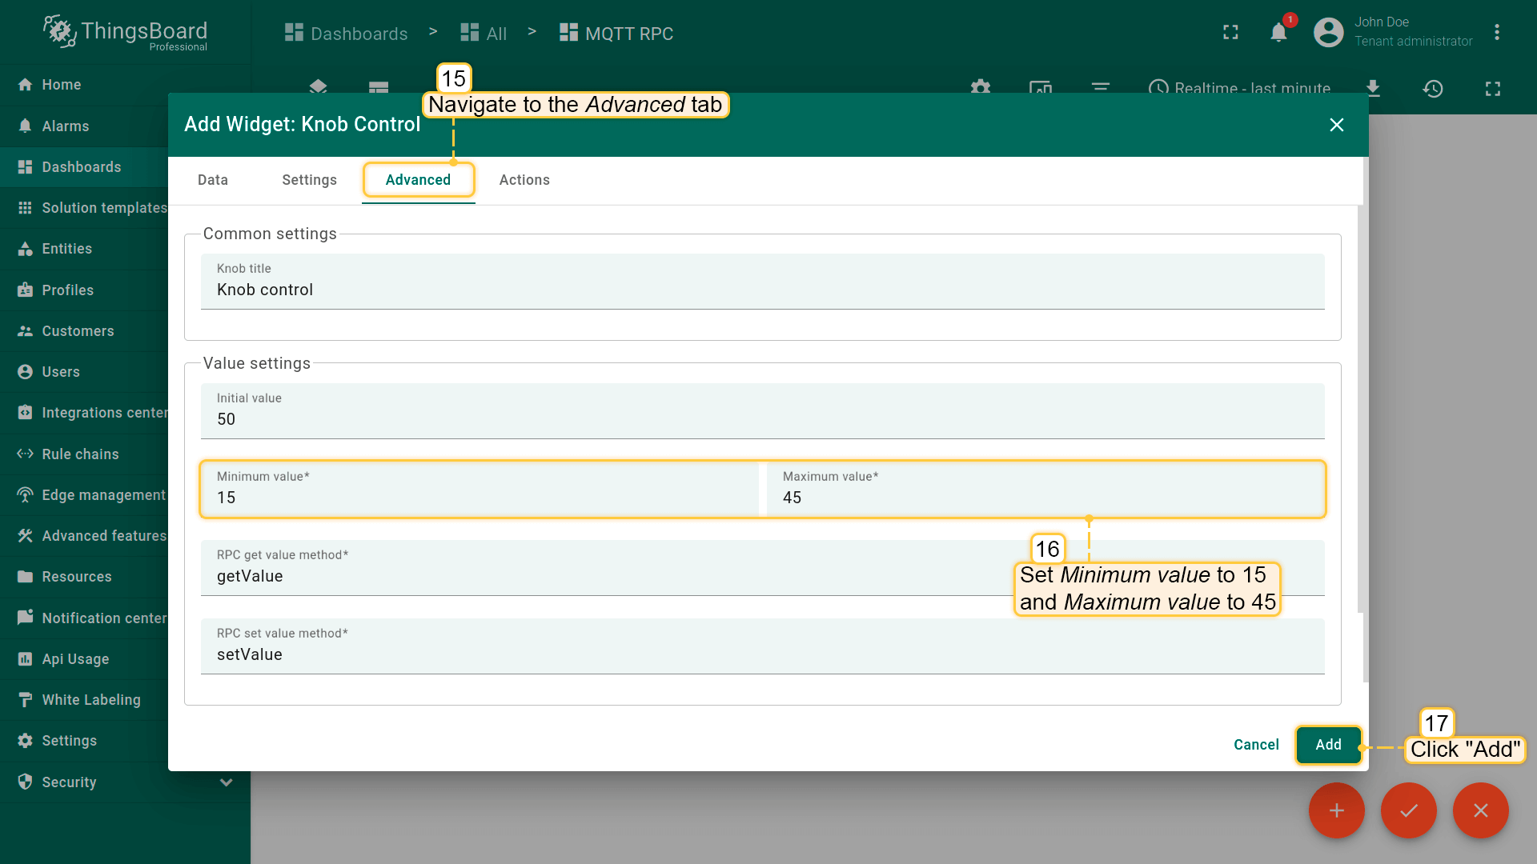
Task: Click the red plus add-widget button
Action: [x=1336, y=810]
